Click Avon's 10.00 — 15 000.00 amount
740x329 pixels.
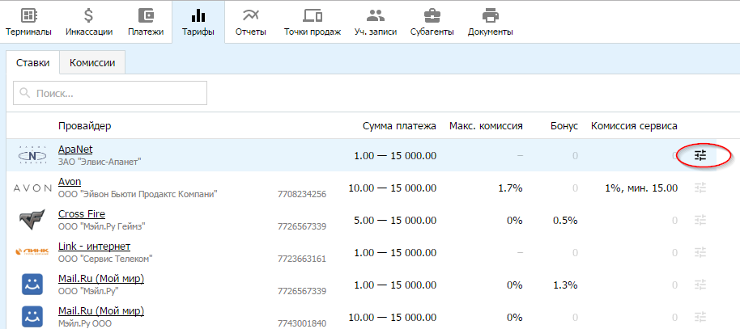(x=392, y=188)
